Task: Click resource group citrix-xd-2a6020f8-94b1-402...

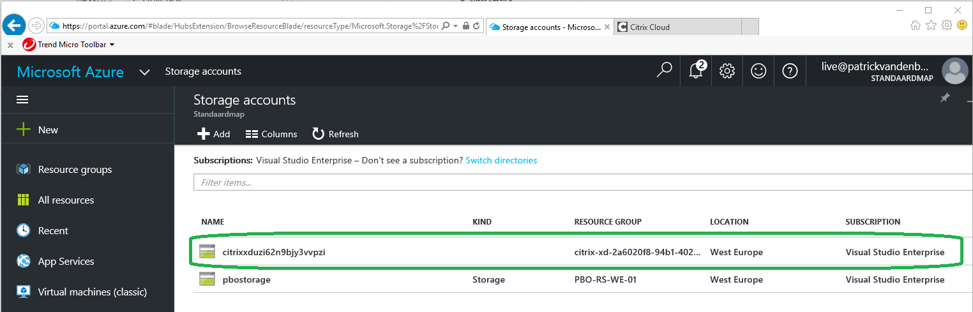Action: [x=637, y=252]
